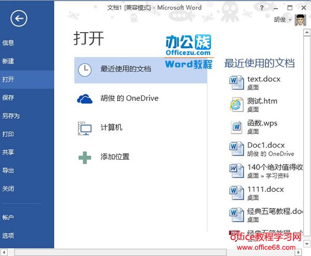Minimize the Word window

[x=276, y=8]
